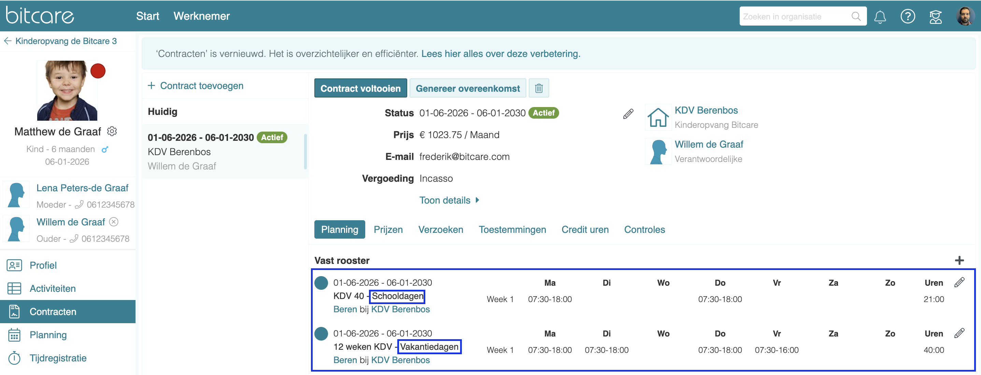The height and width of the screenshot is (375, 981).
Task: Click the contract list scrollbar
Action: (x=305, y=151)
